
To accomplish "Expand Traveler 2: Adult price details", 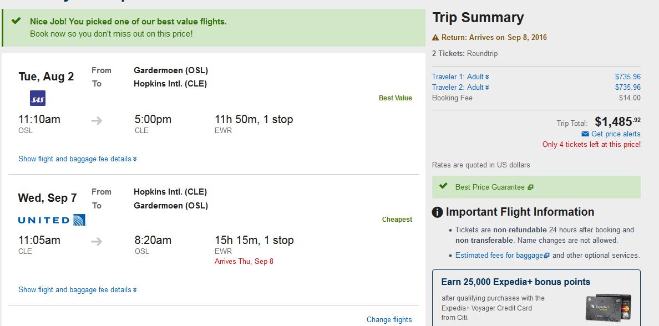I will click(x=460, y=88).
